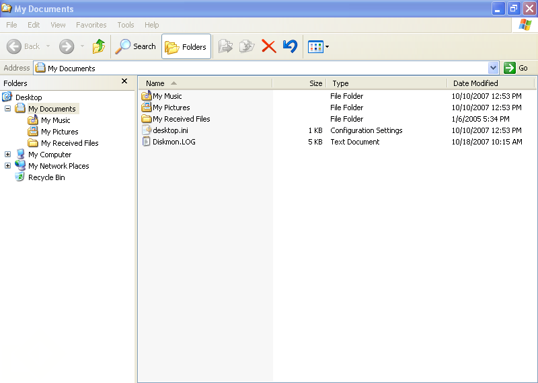
Task: Open the Favorites menu
Action: point(91,25)
